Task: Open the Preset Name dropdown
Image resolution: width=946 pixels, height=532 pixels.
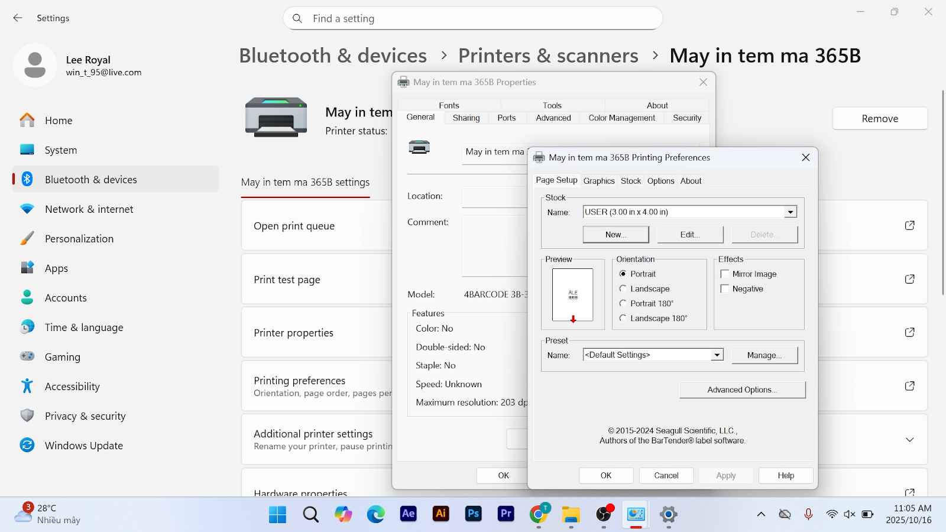Action: pyautogui.click(x=717, y=355)
